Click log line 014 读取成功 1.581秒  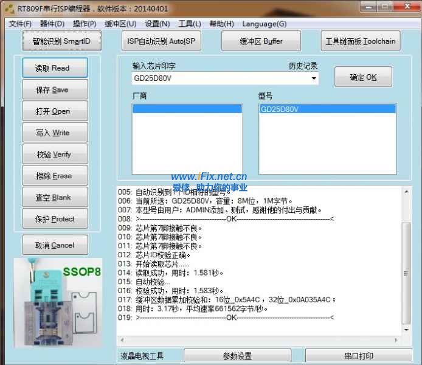click(x=171, y=273)
